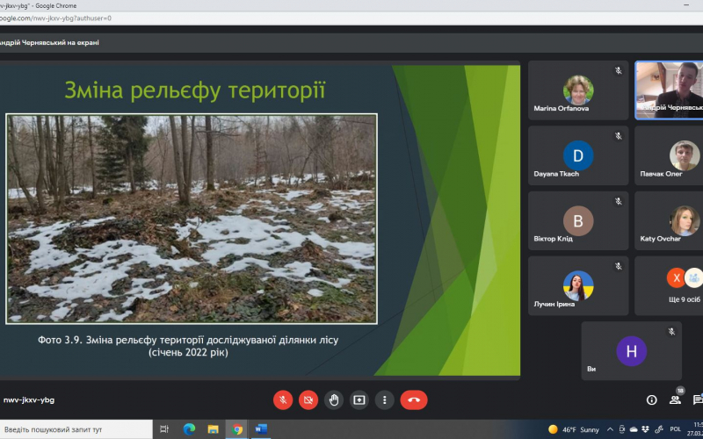Open more options three-dot menu
Image resolution: width=703 pixels, height=439 pixels.
click(x=384, y=400)
